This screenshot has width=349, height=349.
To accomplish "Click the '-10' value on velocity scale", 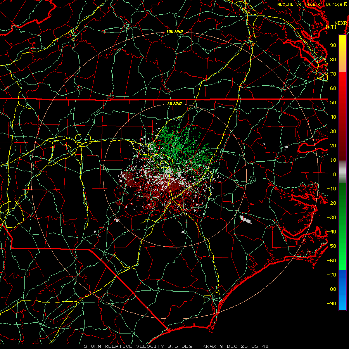I will (332, 189).
